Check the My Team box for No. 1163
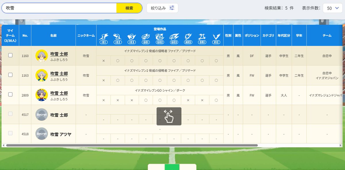 (x=10, y=75)
